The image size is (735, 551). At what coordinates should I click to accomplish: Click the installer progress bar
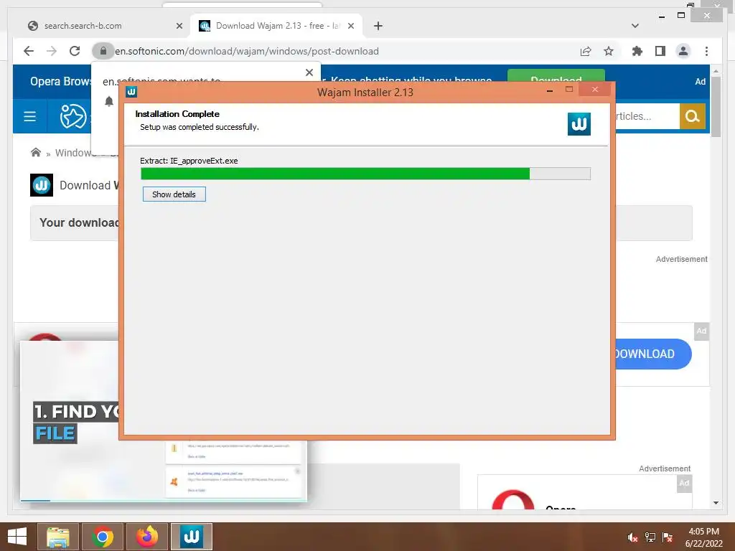click(x=365, y=174)
